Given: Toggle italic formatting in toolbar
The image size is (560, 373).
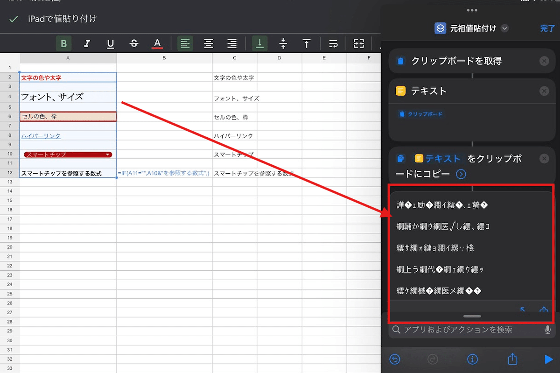Looking at the screenshot, I should 87,43.
